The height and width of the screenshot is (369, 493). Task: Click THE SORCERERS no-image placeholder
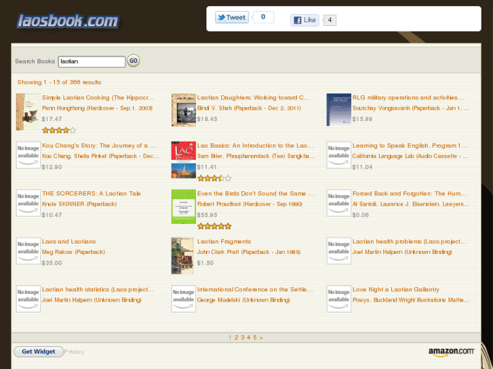28,203
